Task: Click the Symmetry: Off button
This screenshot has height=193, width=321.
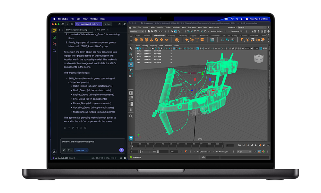Action: (237, 31)
